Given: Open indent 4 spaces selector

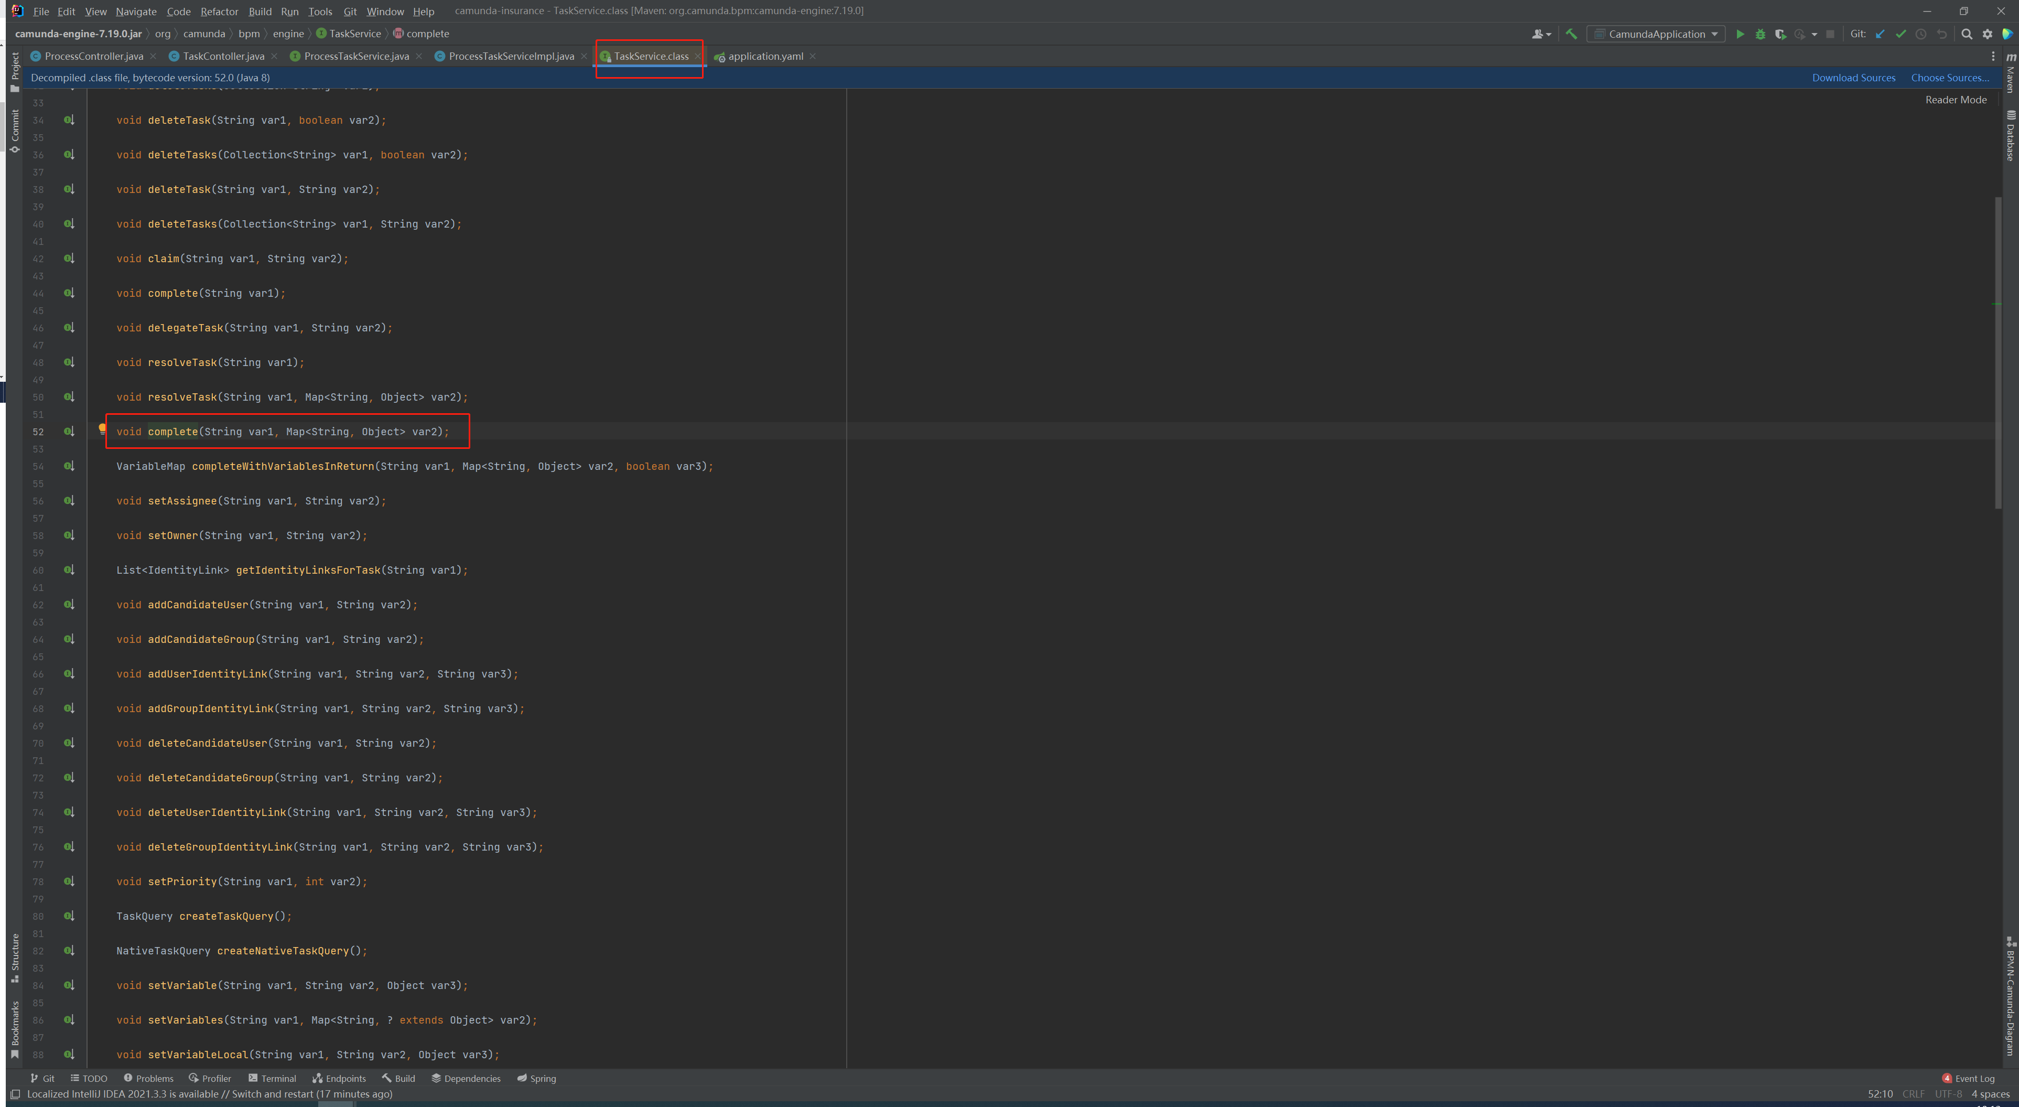Looking at the screenshot, I should 1990,1094.
